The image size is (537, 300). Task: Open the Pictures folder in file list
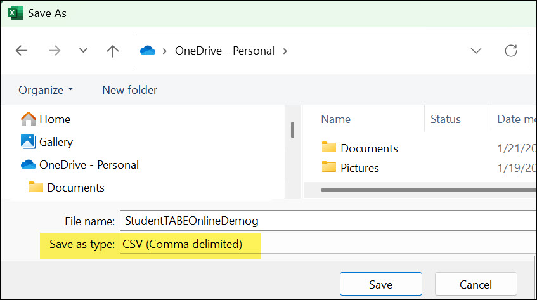(x=359, y=167)
